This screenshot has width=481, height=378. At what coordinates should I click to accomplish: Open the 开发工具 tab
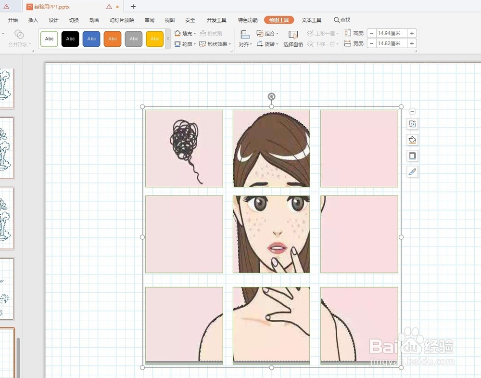tap(216, 20)
